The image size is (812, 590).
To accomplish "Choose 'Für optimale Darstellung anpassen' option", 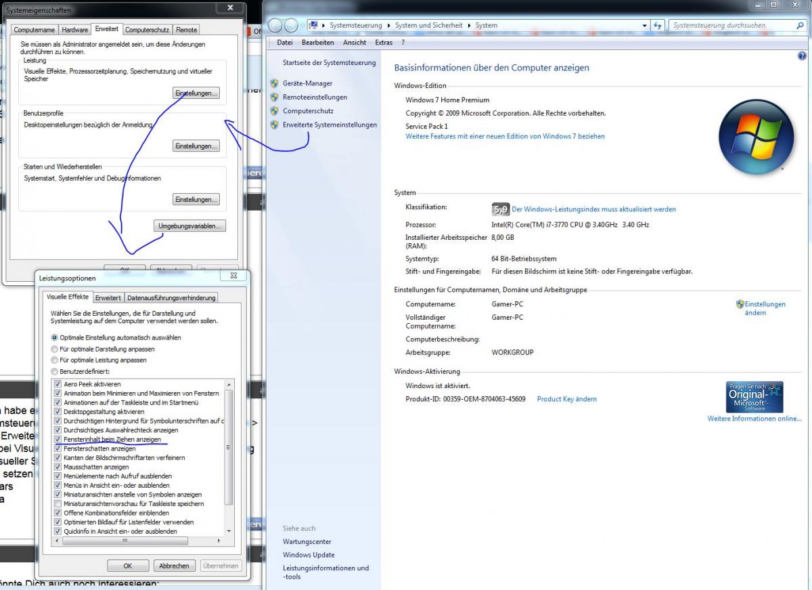I will pyautogui.click(x=55, y=349).
